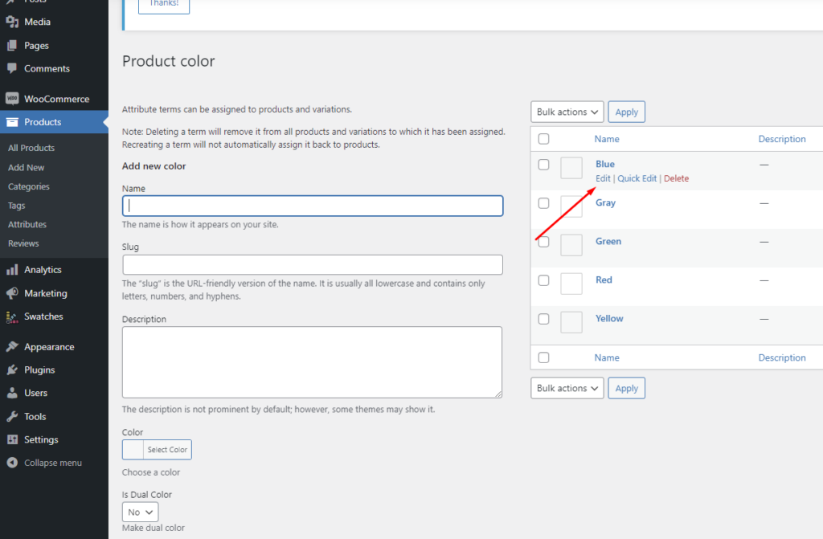Viewport: 823px width, 539px height.
Task: Check the Blue term checkbox
Action: point(544,165)
